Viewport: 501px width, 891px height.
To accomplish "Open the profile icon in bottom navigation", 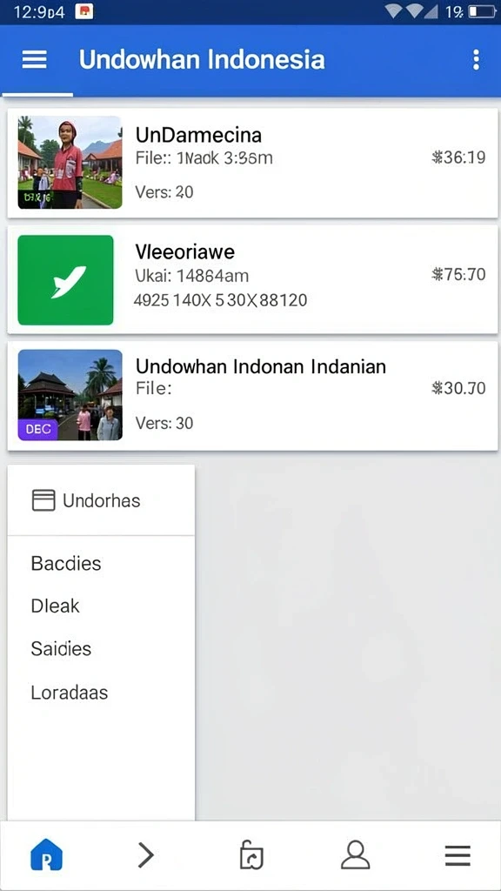I will coord(356,854).
